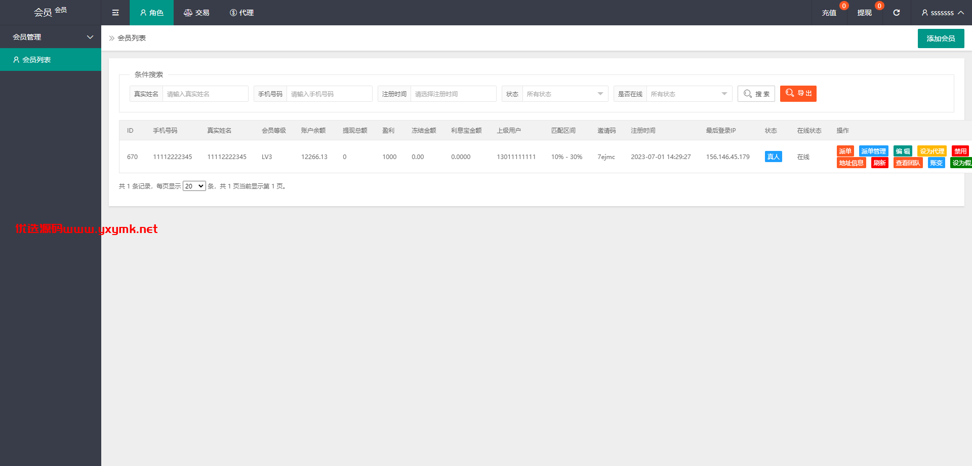Switch to the 代理 top tab
This screenshot has height=466, width=972.
(241, 13)
